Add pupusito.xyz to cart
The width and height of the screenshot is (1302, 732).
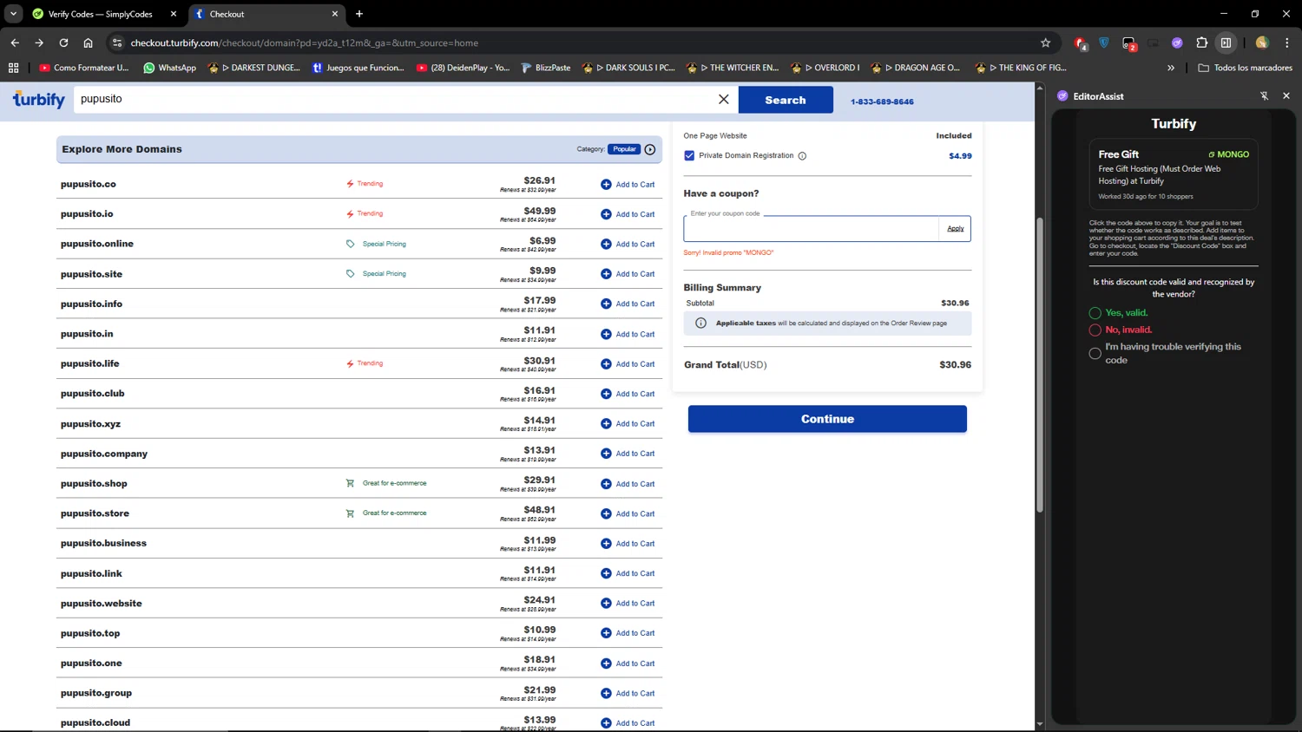click(x=628, y=424)
